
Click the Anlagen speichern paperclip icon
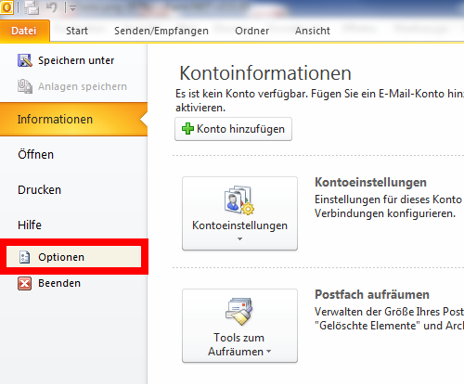pyautogui.click(x=25, y=86)
